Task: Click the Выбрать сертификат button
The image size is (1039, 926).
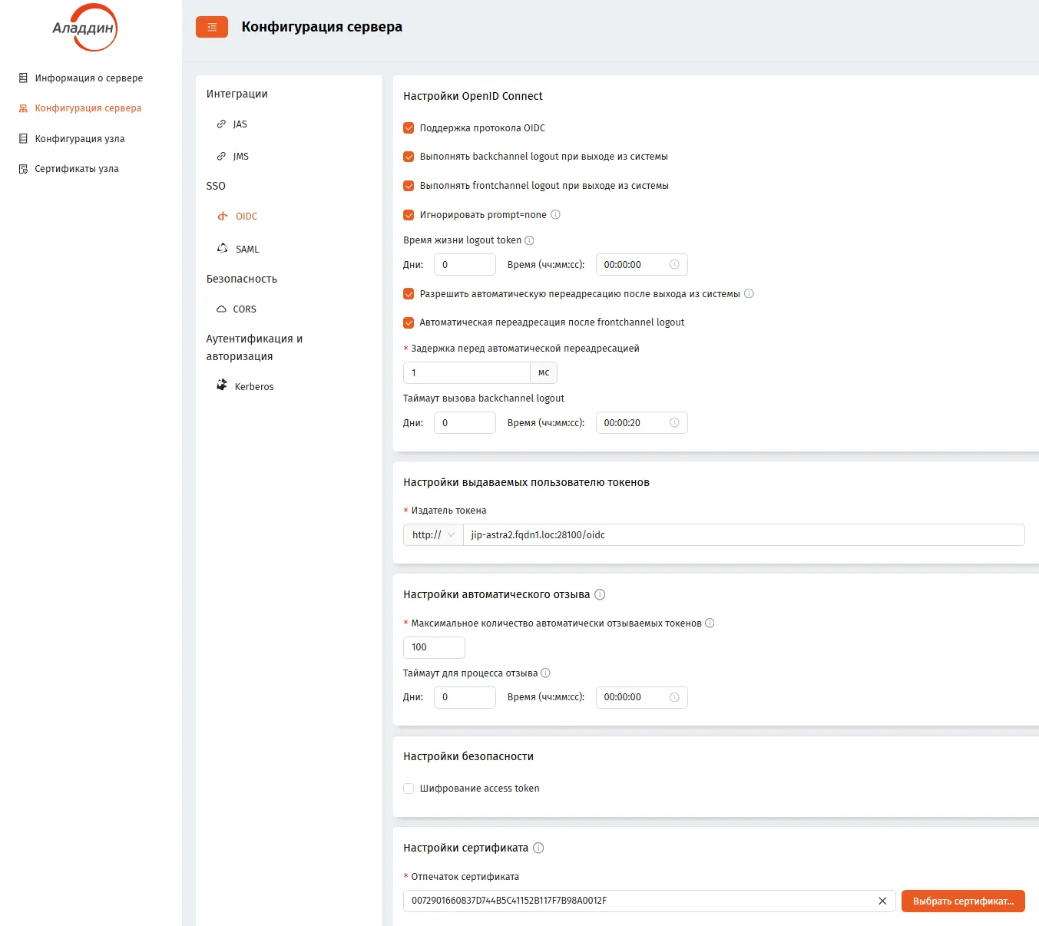Action: point(963,901)
